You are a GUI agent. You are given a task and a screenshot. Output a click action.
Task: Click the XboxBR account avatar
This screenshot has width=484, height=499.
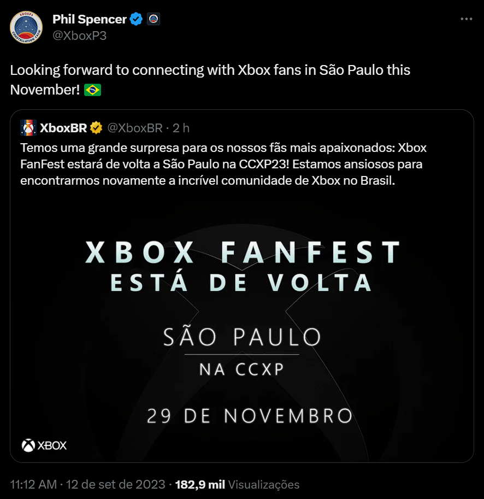pos(28,128)
